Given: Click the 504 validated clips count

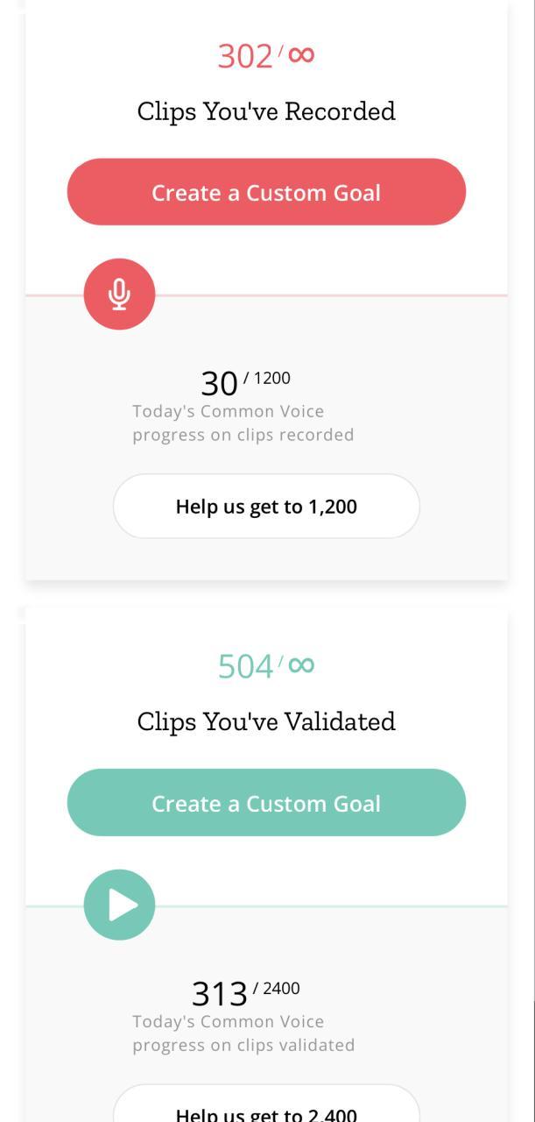Looking at the screenshot, I should click(x=245, y=667).
